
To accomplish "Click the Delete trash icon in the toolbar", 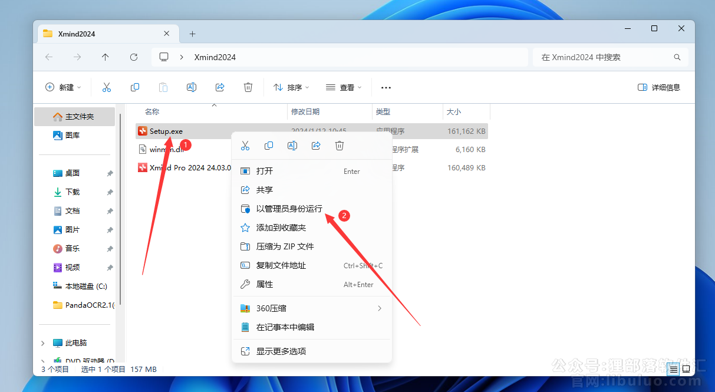I will (x=248, y=87).
